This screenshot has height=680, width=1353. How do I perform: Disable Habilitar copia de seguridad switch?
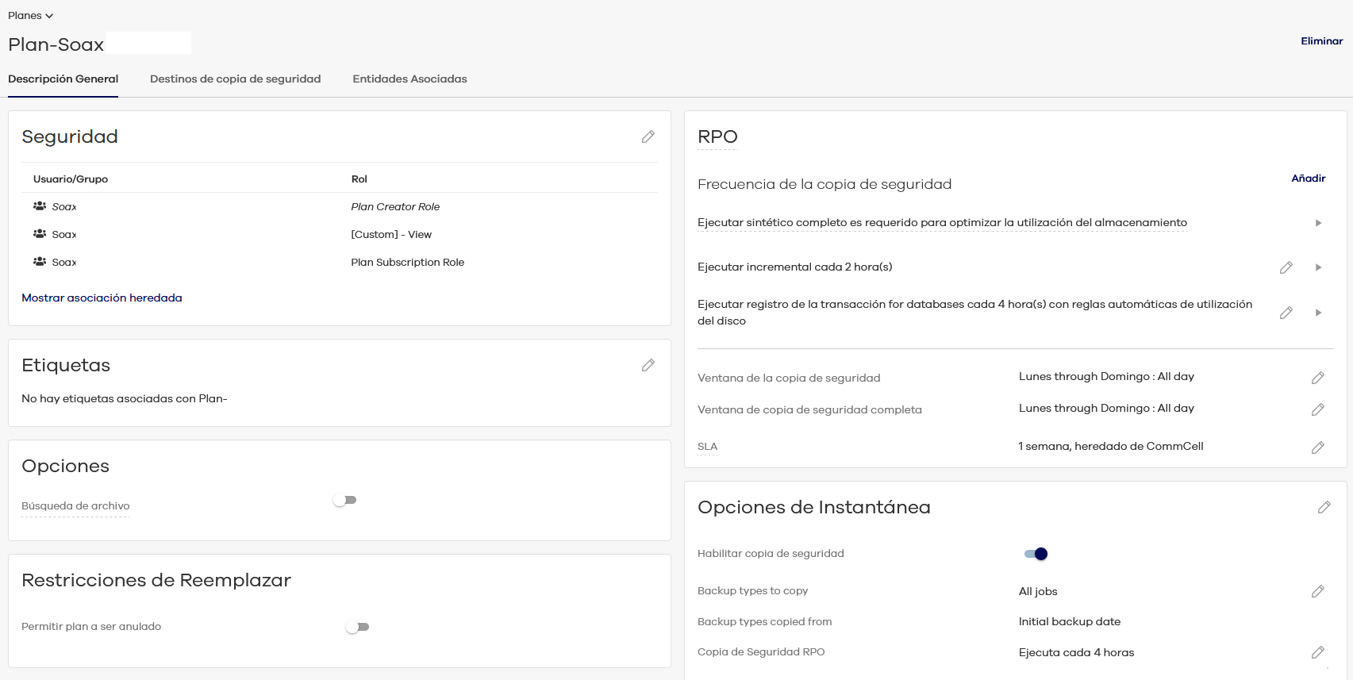point(1036,554)
